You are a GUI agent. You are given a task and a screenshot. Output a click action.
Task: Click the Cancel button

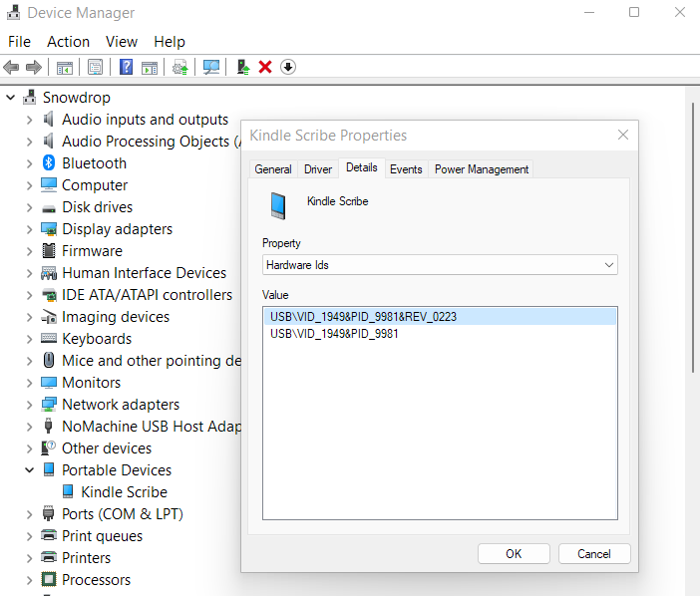[x=593, y=553]
